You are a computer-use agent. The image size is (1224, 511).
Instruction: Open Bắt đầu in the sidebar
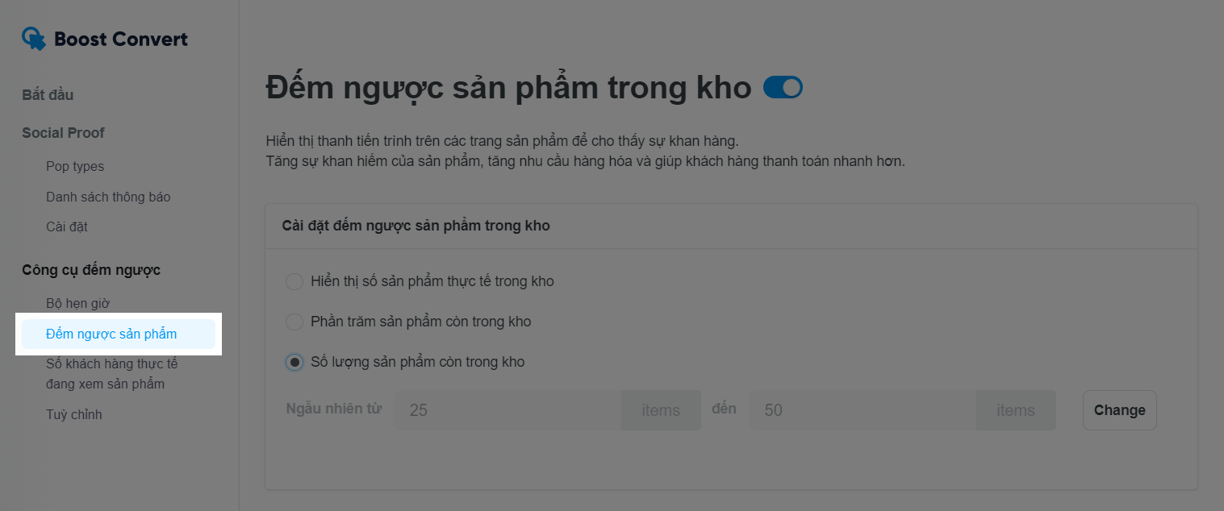pos(48,95)
